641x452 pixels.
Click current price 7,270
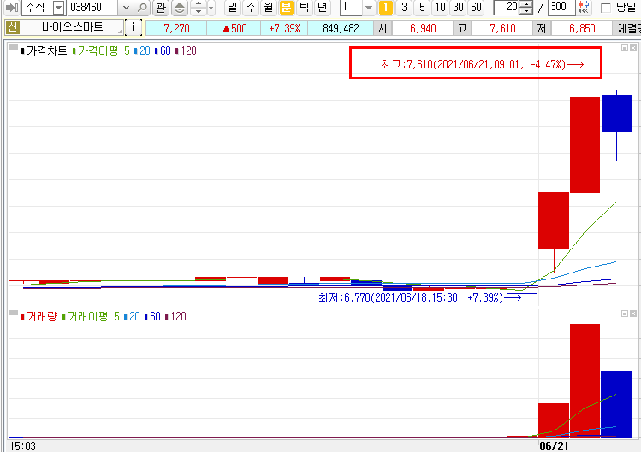coord(176,28)
